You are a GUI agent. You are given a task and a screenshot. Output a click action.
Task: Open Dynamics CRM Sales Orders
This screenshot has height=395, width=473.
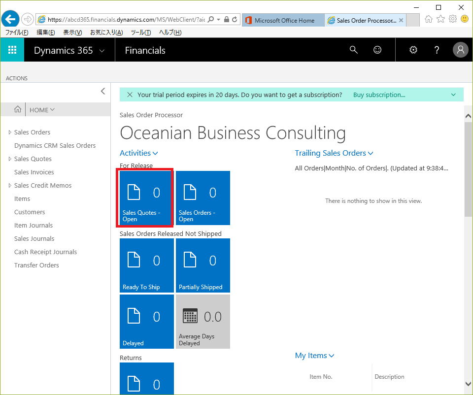point(55,145)
